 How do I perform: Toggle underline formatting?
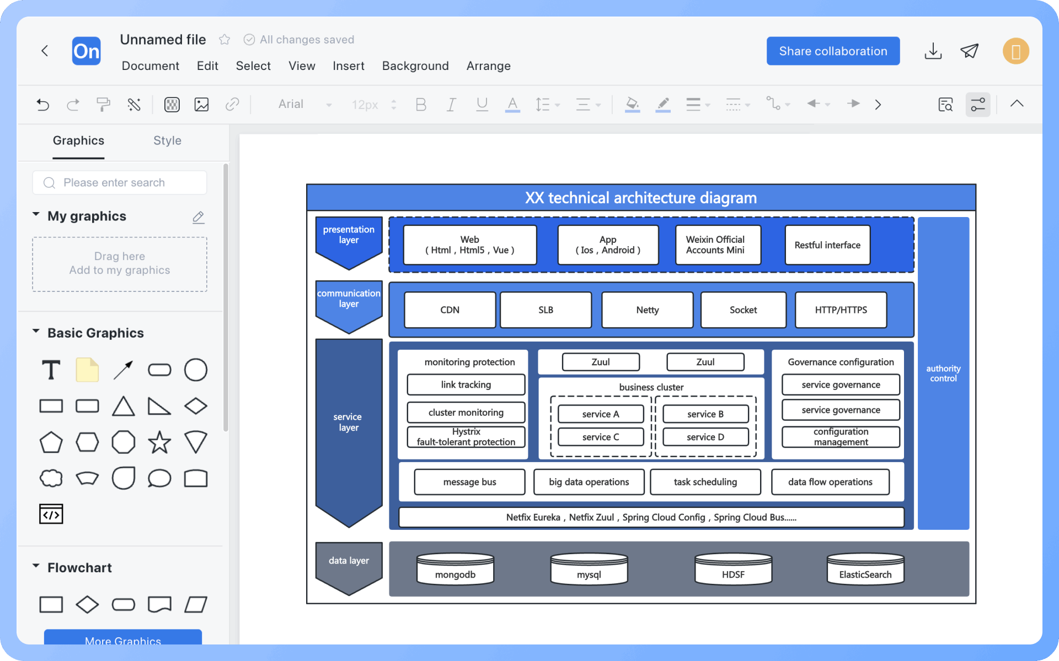(x=482, y=104)
